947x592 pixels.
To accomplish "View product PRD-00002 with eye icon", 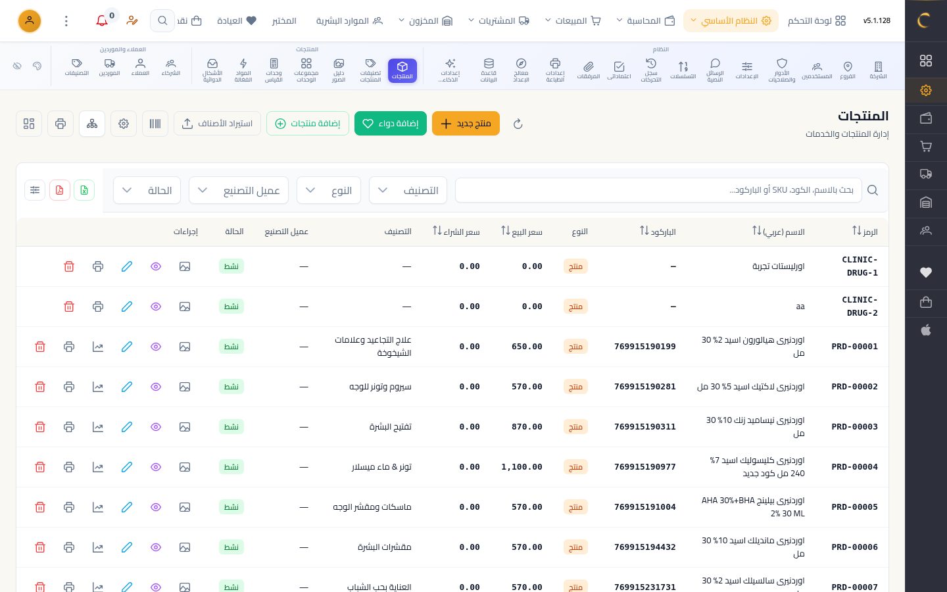I will [x=156, y=387].
